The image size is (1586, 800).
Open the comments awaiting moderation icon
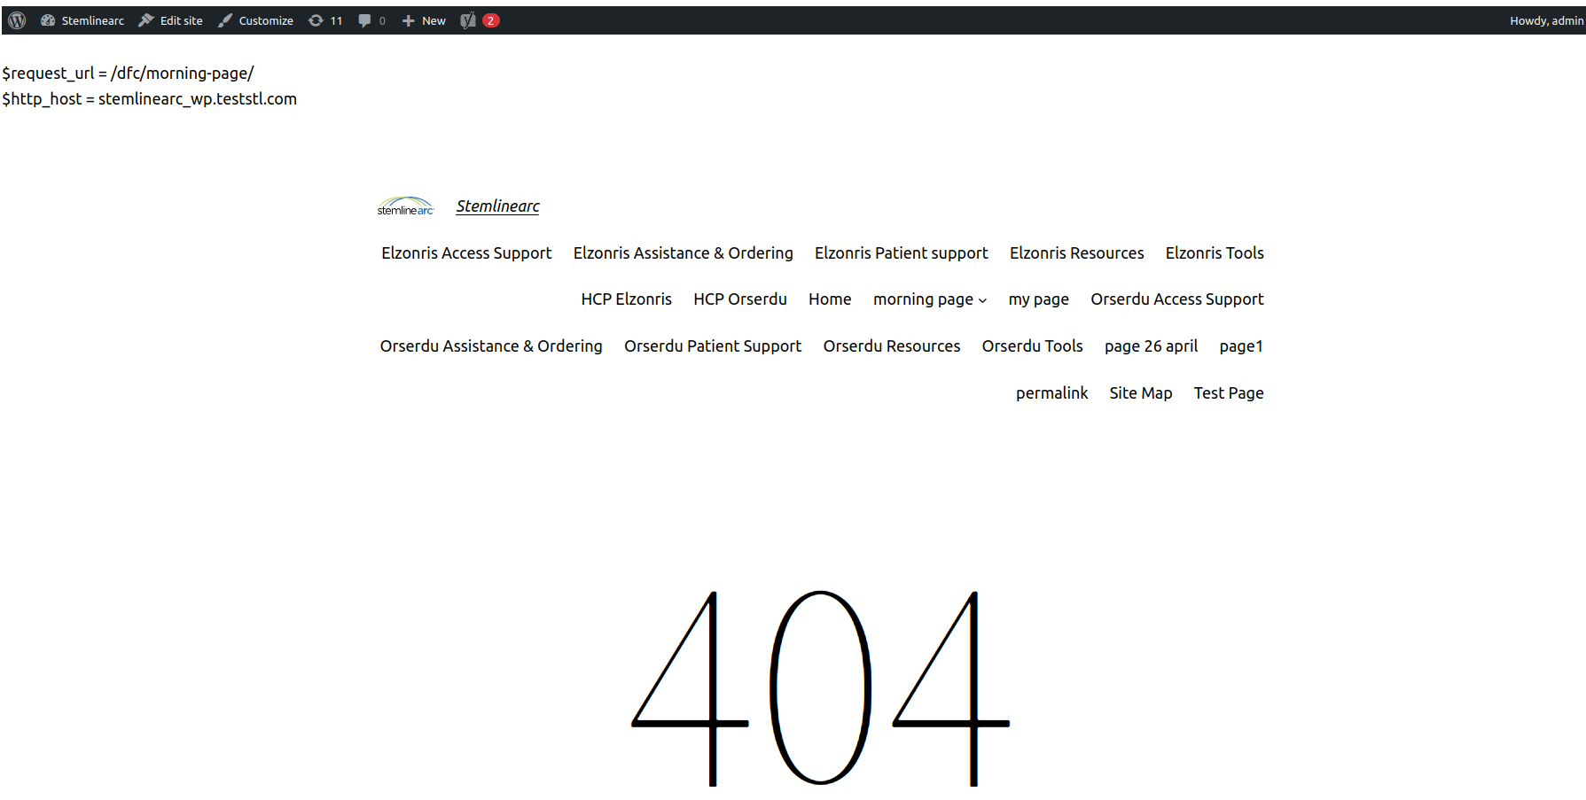point(371,20)
